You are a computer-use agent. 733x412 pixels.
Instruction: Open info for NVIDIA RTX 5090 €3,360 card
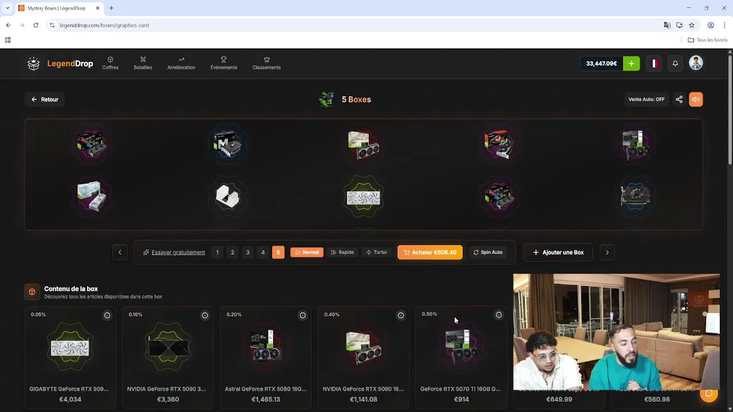point(204,315)
